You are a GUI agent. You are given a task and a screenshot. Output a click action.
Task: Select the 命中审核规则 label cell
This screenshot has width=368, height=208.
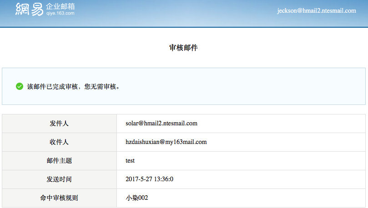(59, 198)
